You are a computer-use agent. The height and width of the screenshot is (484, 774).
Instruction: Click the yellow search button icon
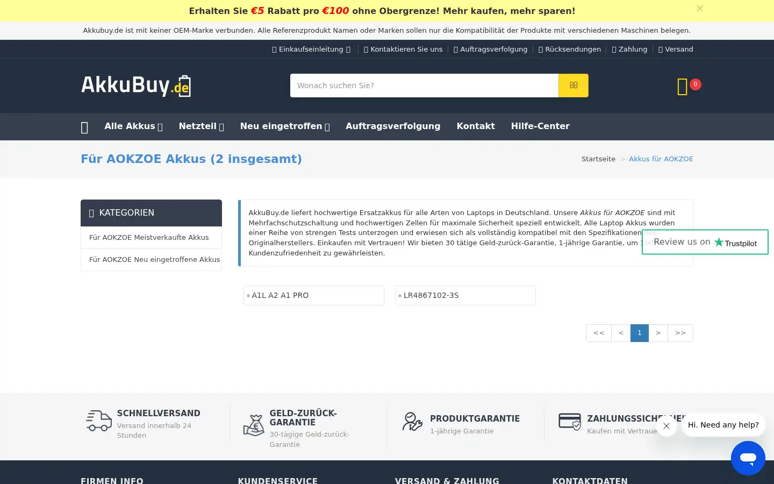(x=574, y=86)
